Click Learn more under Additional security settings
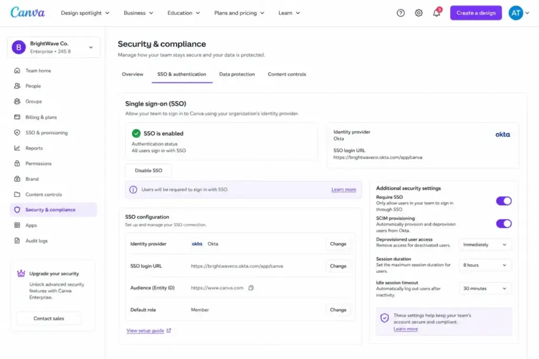This screenshot has height=359, width=539. [x=406, y=329]
